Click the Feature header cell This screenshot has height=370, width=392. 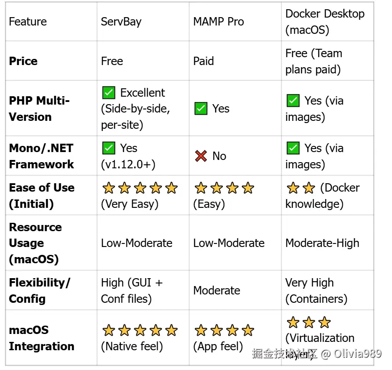(x=28, y=22)
